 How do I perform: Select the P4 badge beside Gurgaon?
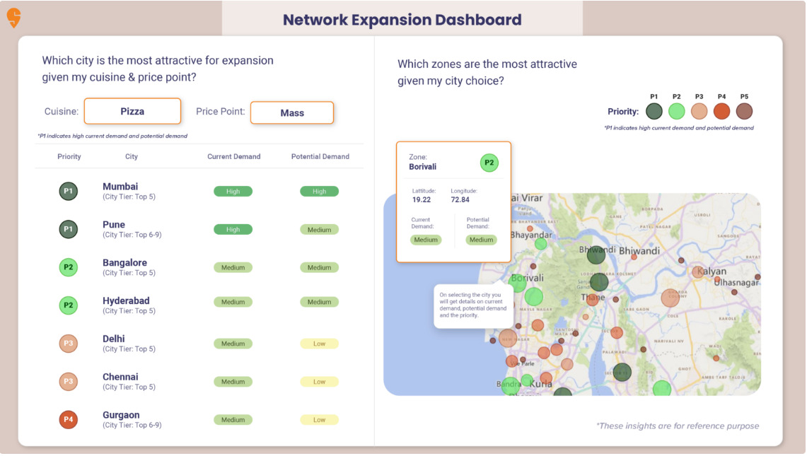68,419
